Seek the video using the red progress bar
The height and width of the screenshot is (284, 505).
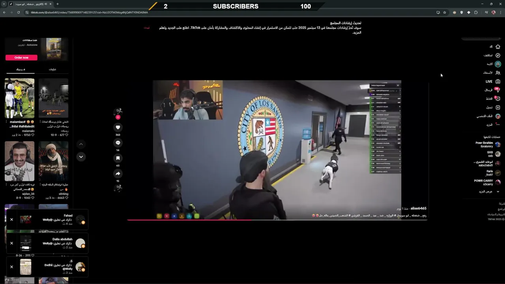(x=277, y=220)
